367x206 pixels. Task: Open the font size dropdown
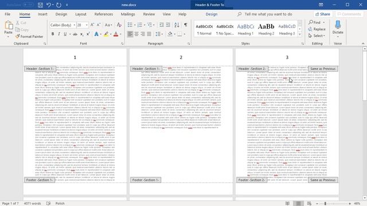[87, 25]
